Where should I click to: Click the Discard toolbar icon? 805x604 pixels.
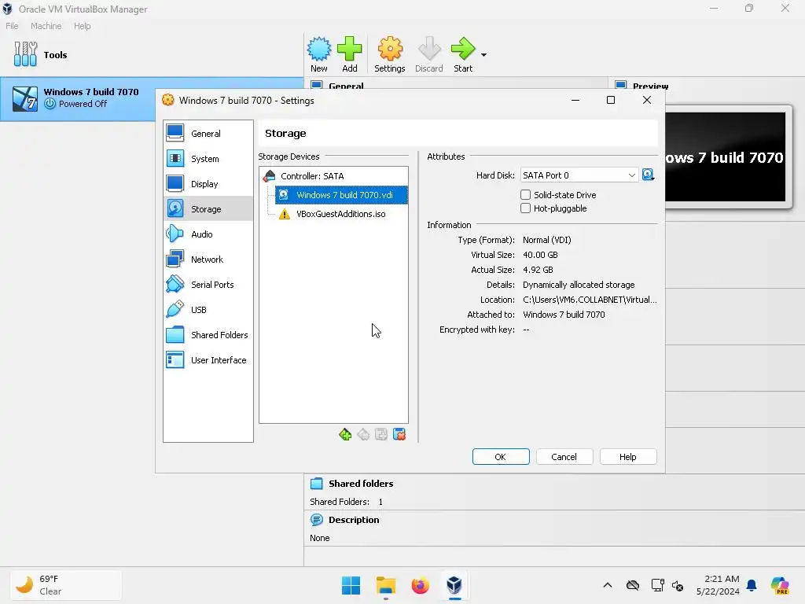[428, 54]
